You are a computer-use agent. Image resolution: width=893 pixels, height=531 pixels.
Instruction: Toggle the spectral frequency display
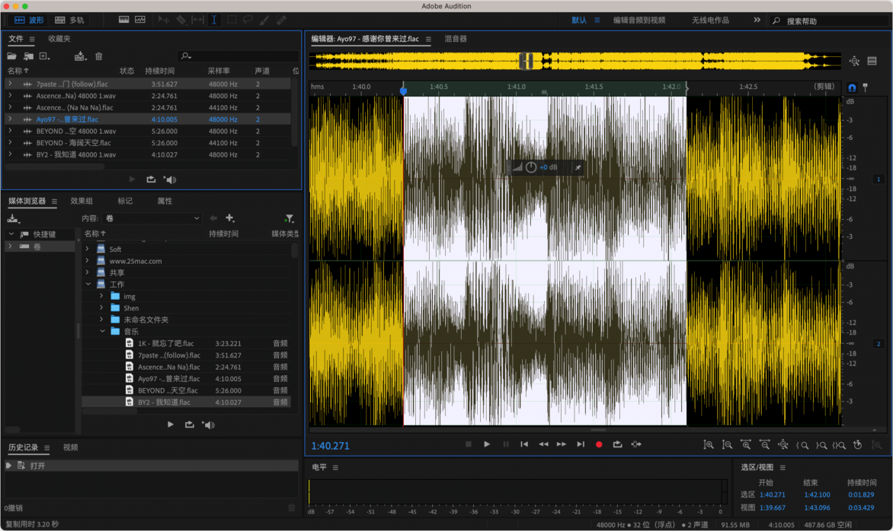click(123, 20)
